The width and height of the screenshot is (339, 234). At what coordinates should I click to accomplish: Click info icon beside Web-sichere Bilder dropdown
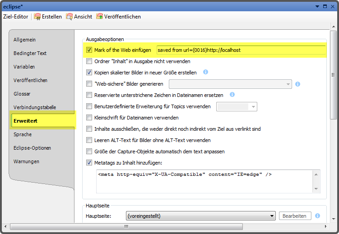(x=298, y=84)
